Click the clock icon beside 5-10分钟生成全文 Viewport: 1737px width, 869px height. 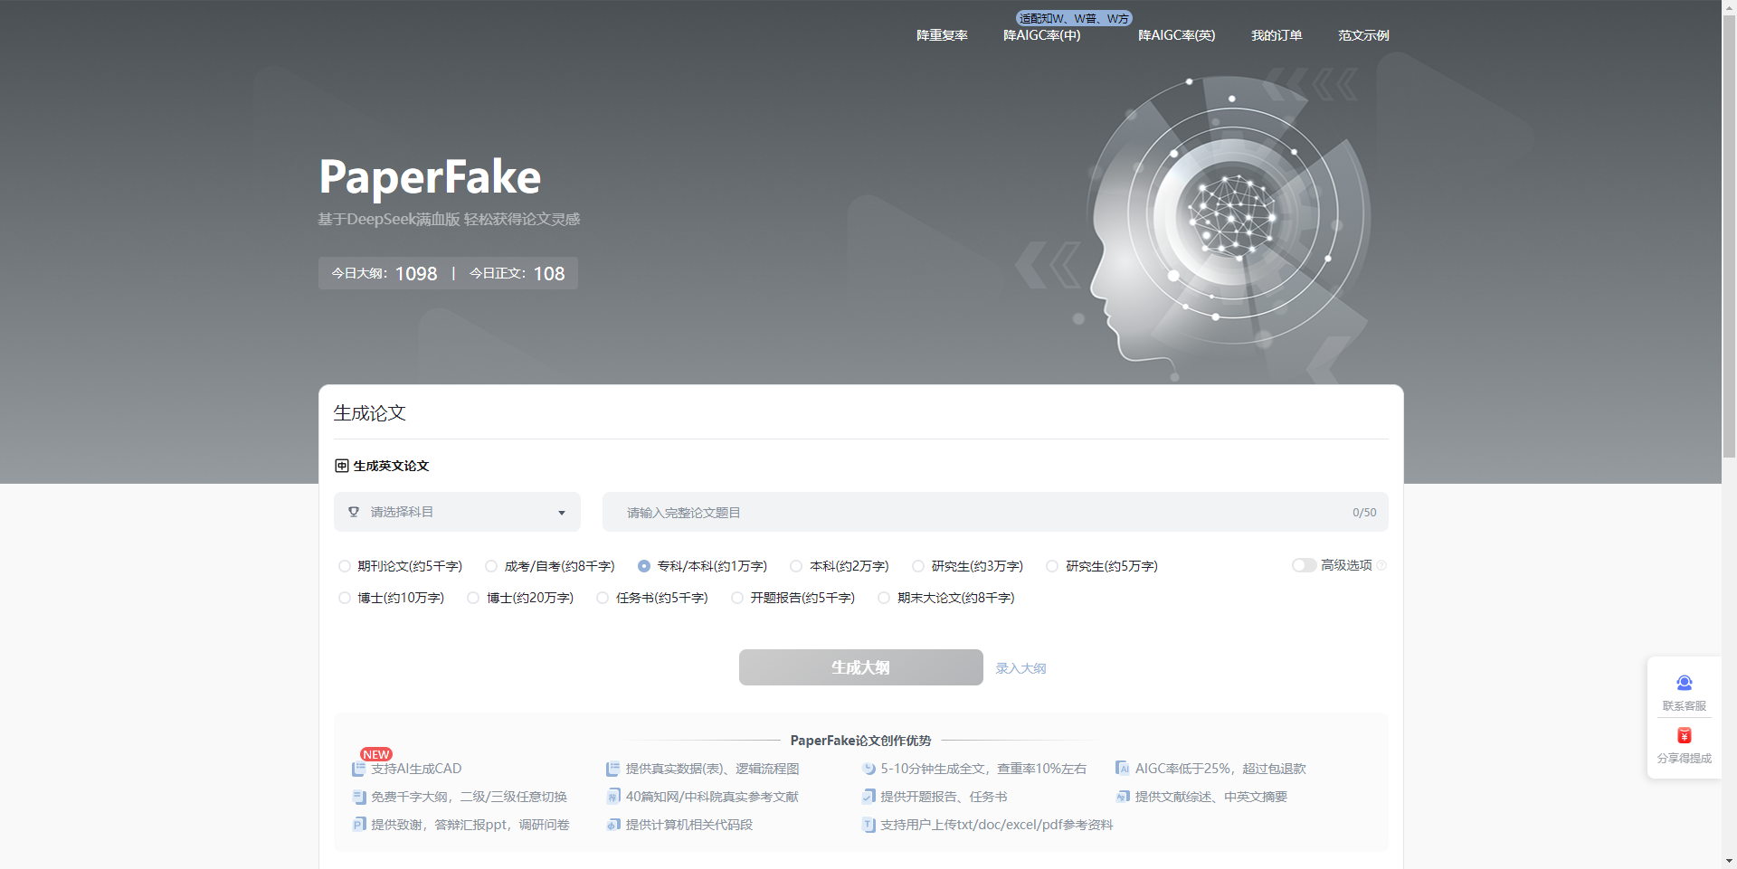pos(868,769)
